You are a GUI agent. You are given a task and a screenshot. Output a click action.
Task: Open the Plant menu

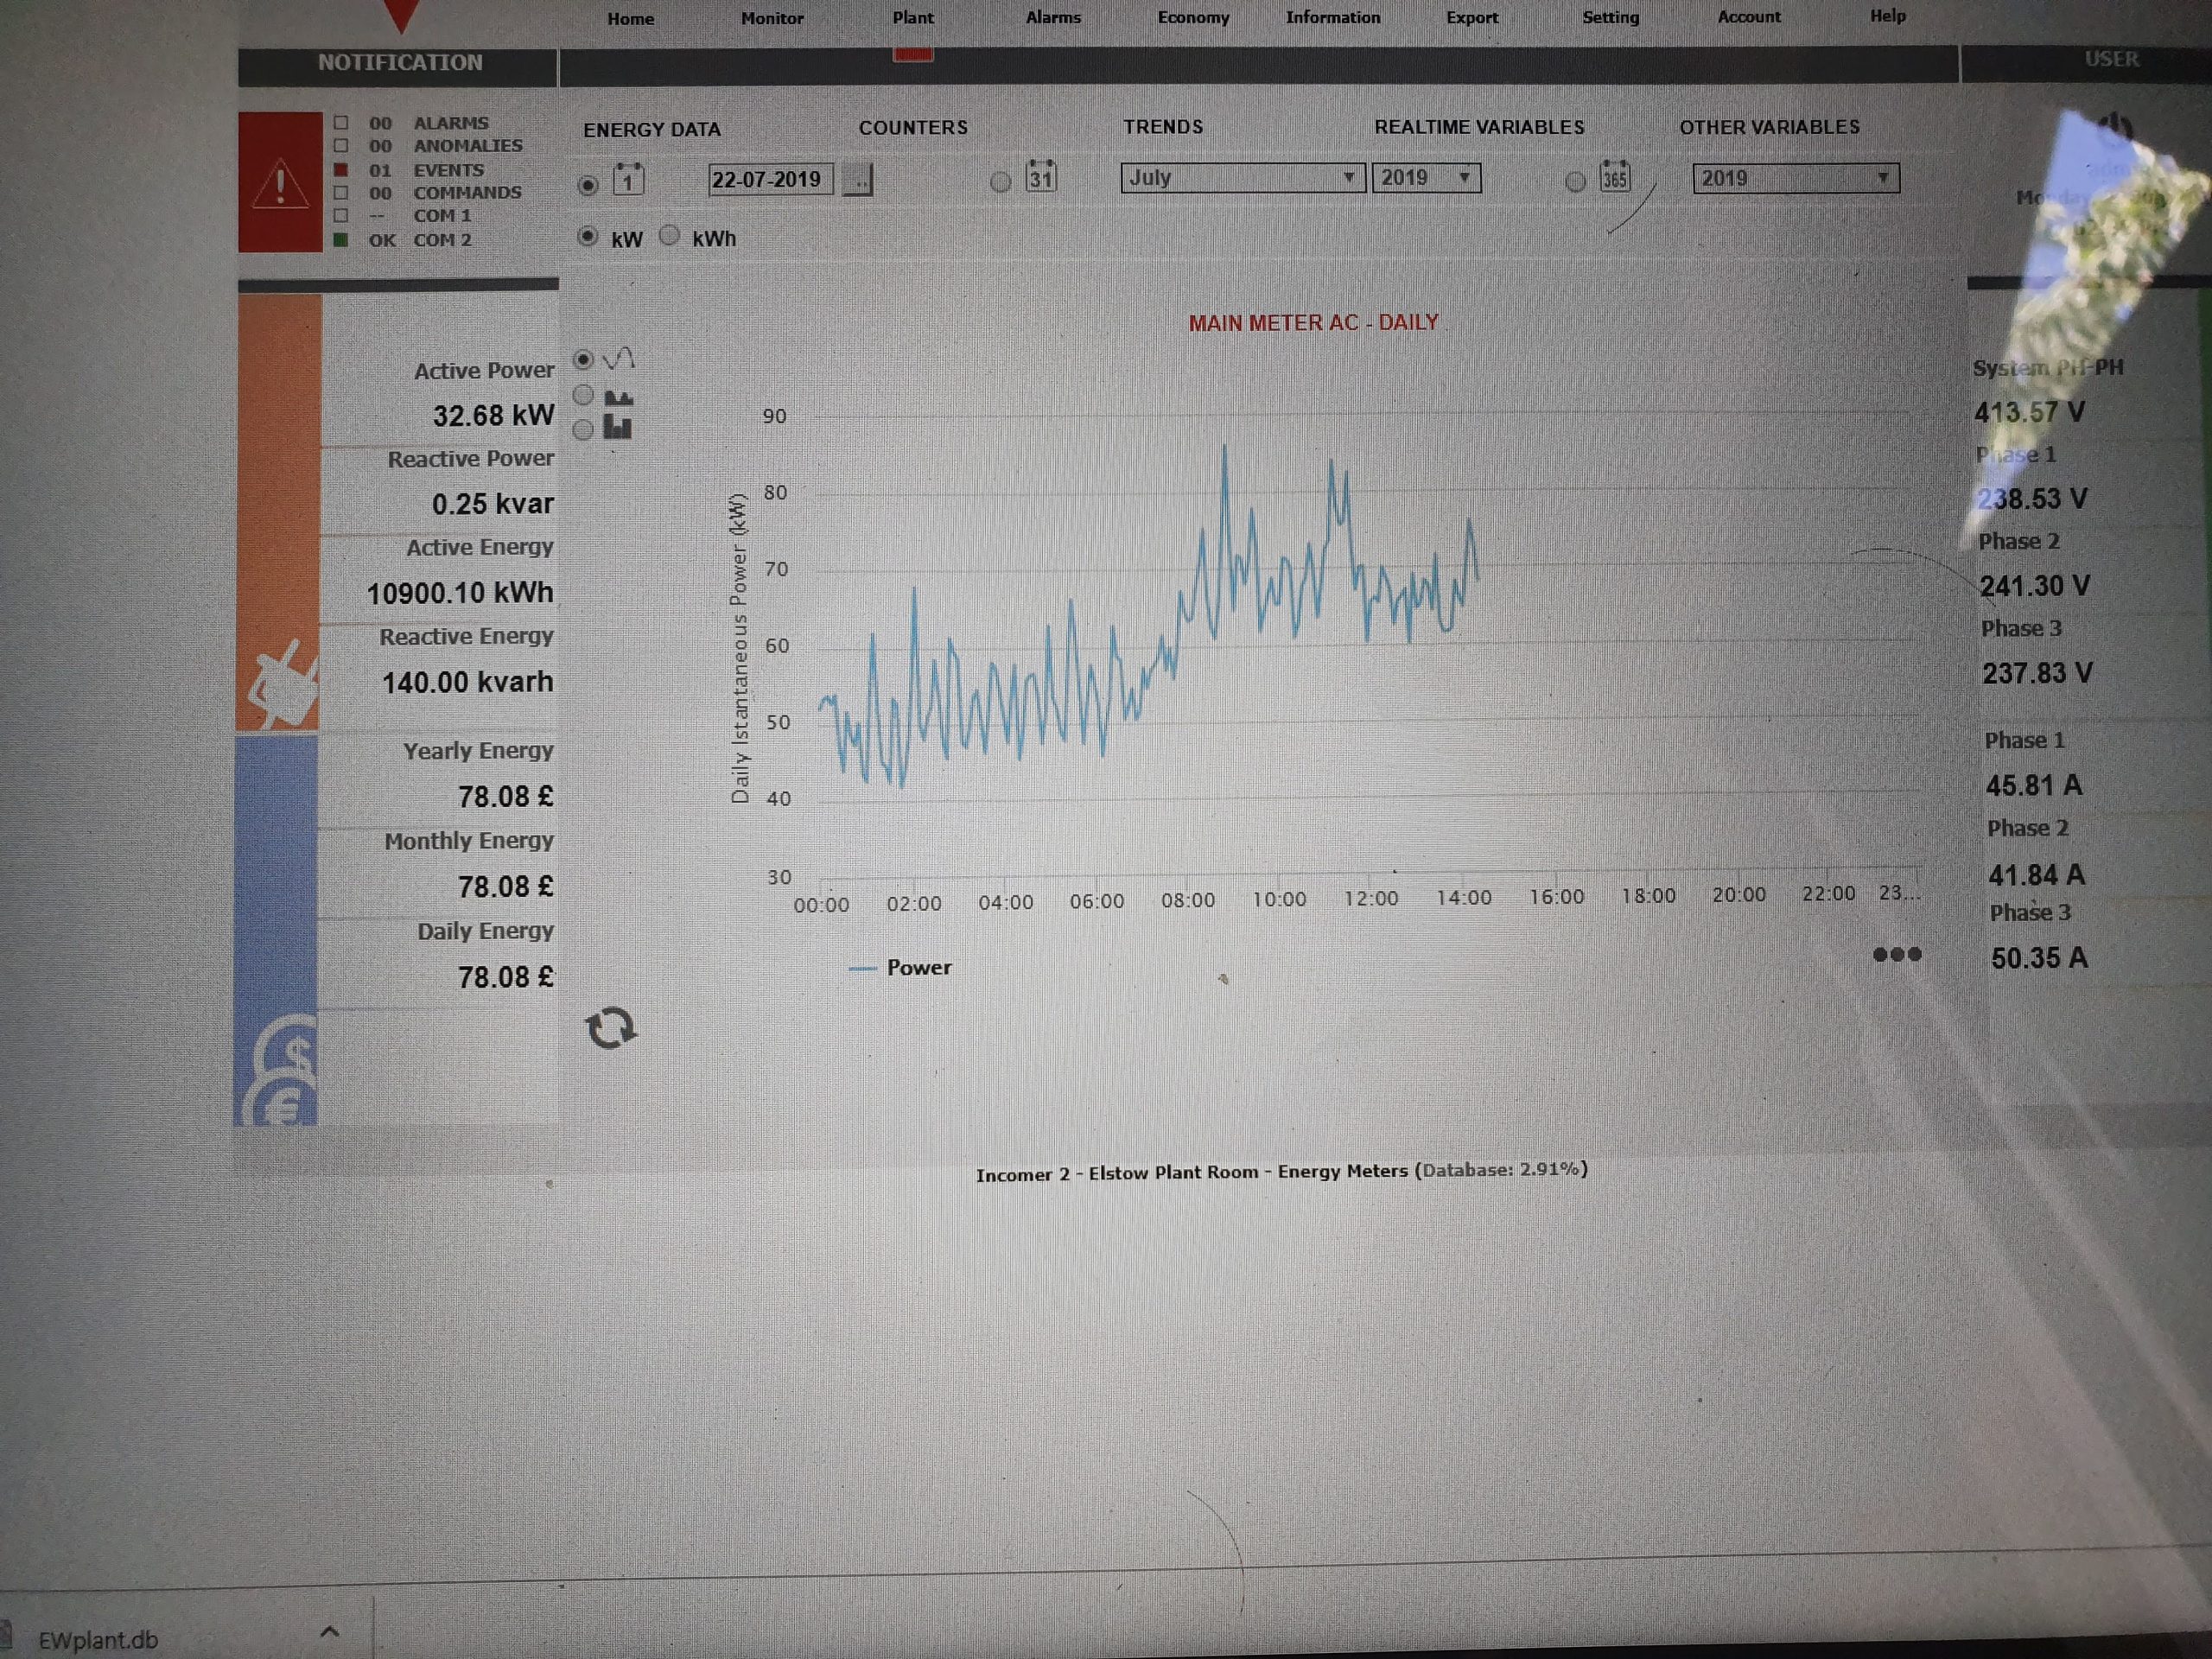pos(913,18)
